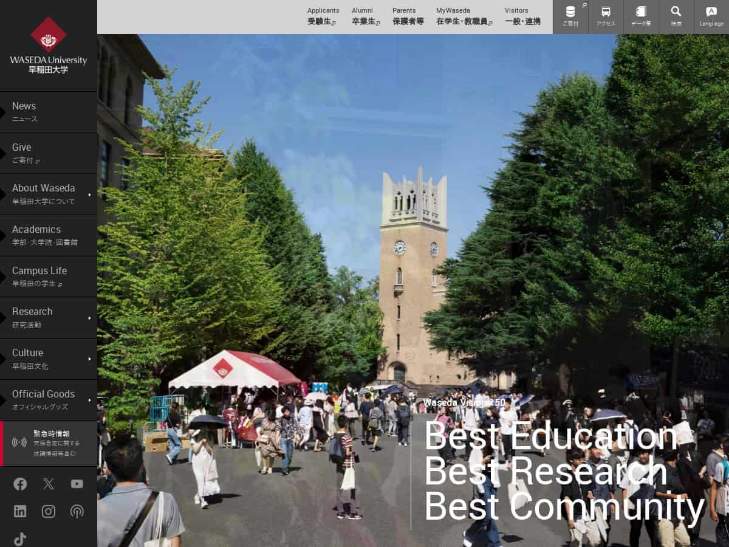Open the News sidebar link

48,112
